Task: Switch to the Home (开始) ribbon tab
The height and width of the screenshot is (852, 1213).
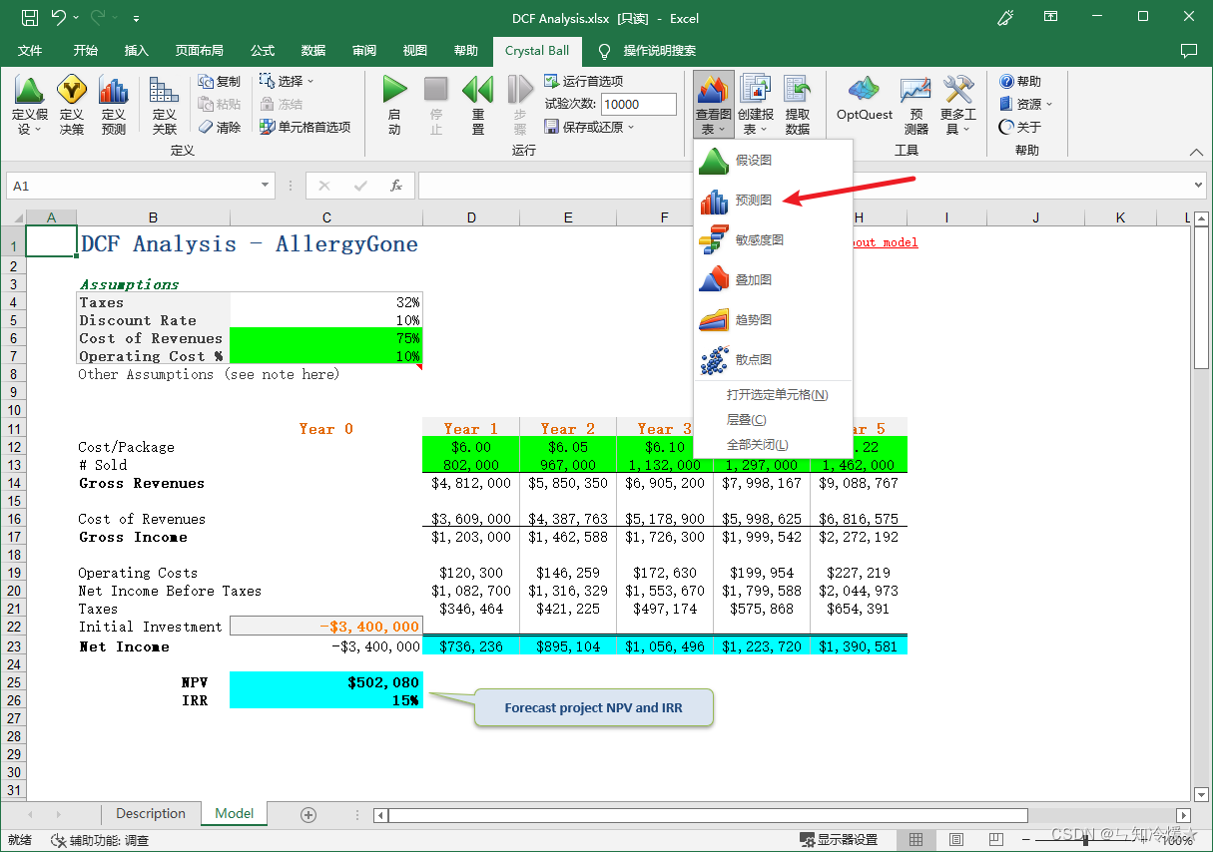Action: coord(86,51)
